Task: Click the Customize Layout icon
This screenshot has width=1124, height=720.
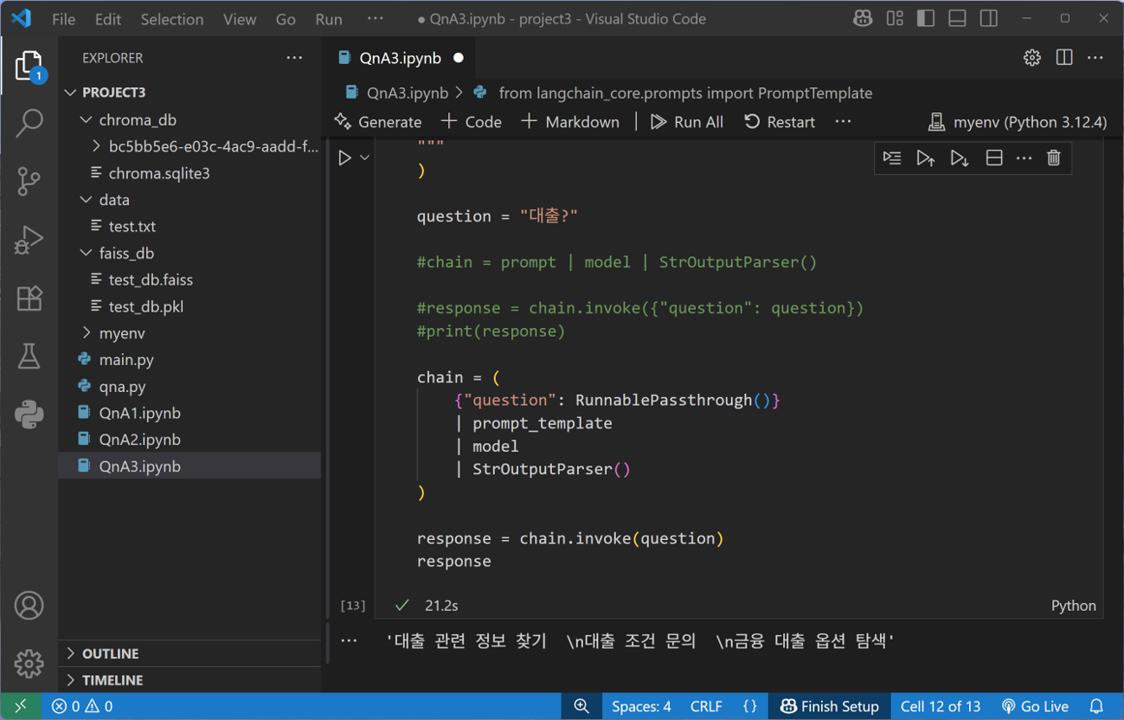Action: click(x=895, y=18)
